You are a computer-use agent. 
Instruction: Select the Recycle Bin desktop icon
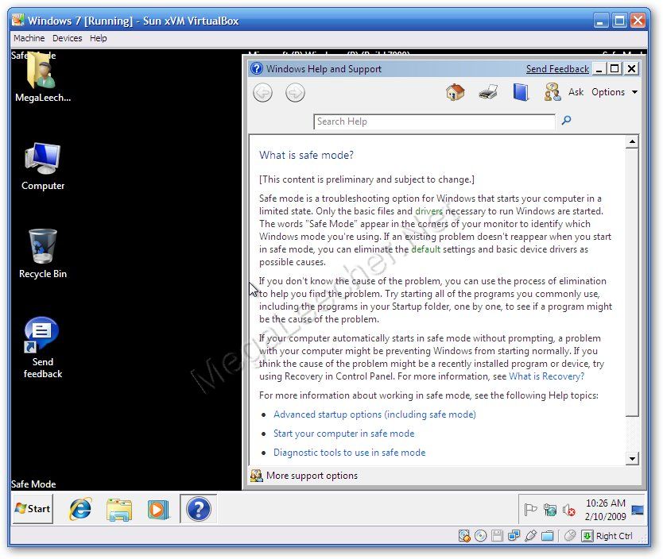point(43,253)
